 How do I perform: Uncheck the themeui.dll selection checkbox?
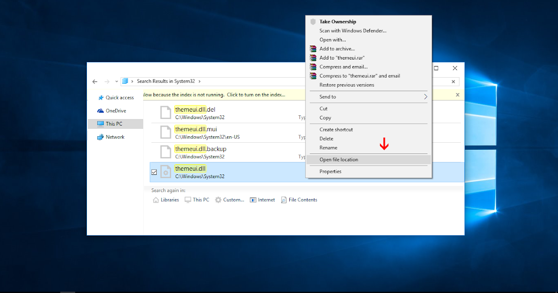(x=154, y=172)
